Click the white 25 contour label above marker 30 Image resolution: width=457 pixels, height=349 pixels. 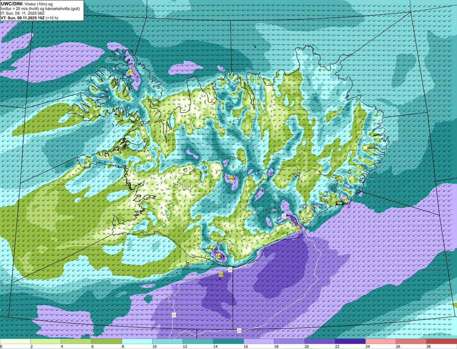[x=230, y=270]
